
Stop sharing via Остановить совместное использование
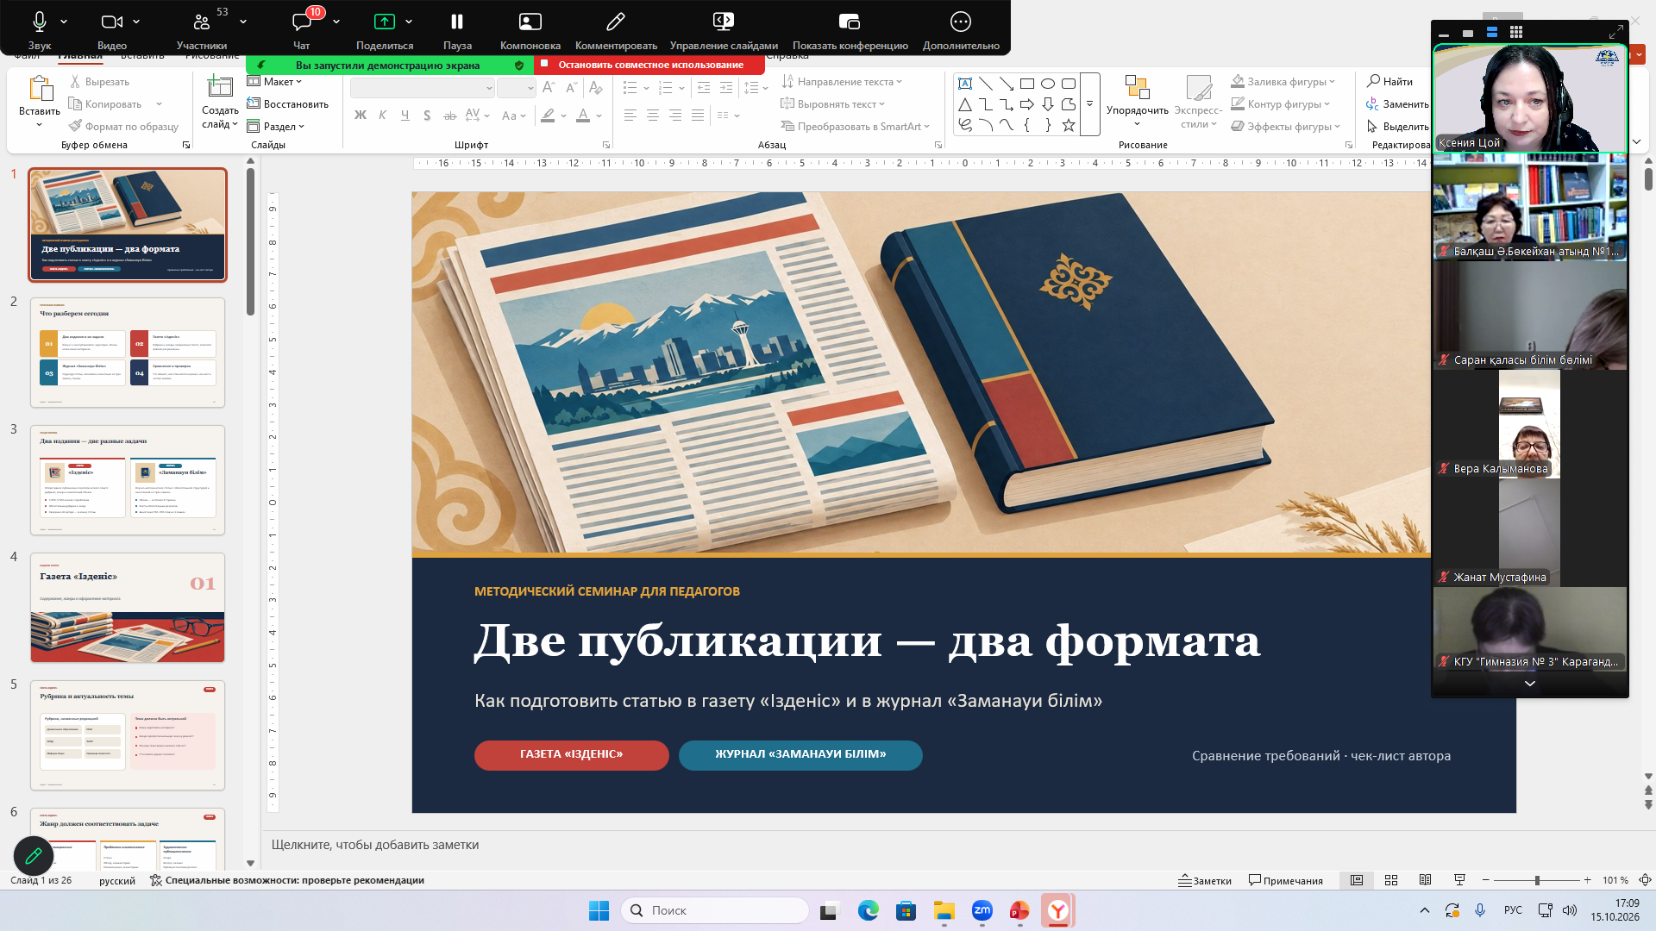649,65
